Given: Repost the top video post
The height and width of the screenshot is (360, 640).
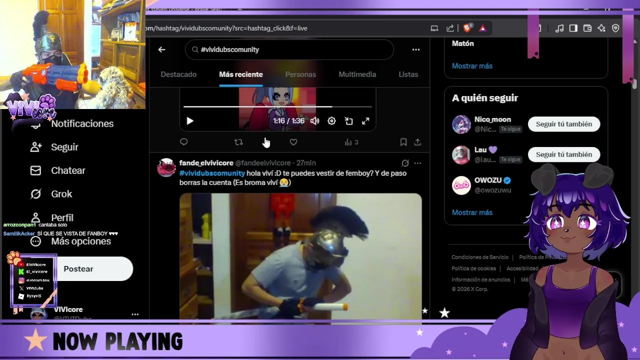Looking at the screenshot, I should click(238, 142).
